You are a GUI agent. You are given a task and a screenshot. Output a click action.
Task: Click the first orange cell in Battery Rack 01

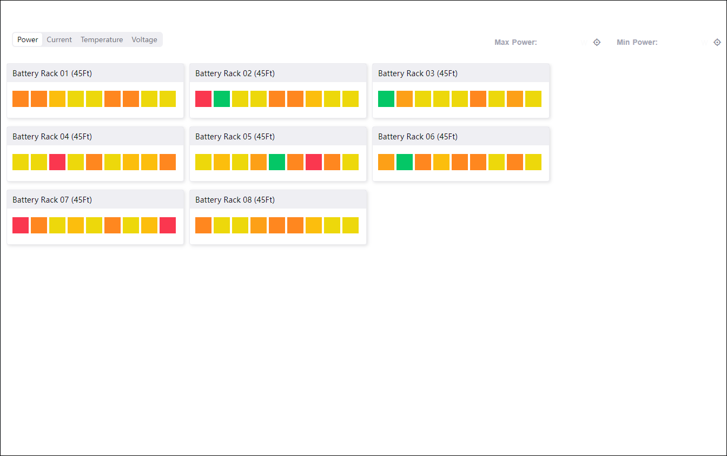21,99
